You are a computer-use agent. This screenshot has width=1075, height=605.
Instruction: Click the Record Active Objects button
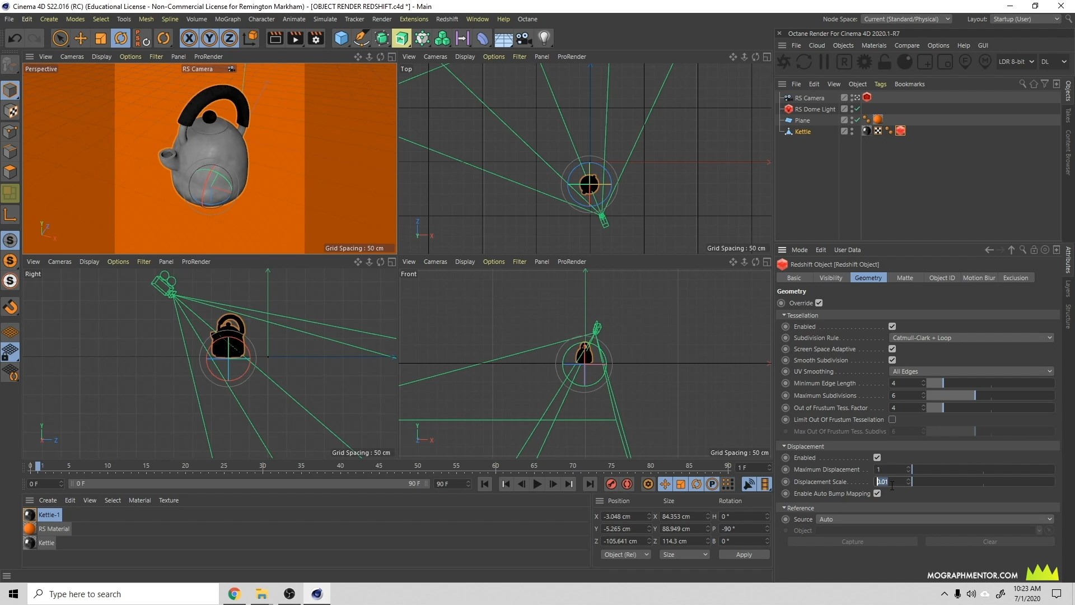(611, 484)
